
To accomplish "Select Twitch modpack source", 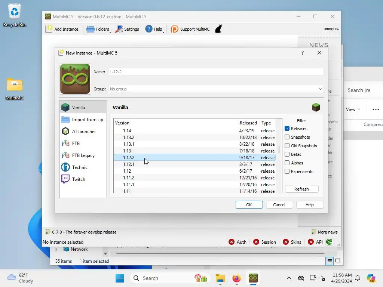I will (83, 179).
